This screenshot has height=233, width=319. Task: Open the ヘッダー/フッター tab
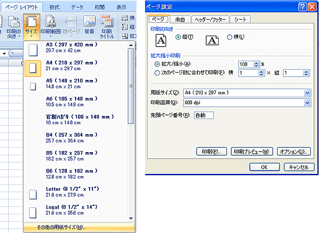[x=210, y=20]
